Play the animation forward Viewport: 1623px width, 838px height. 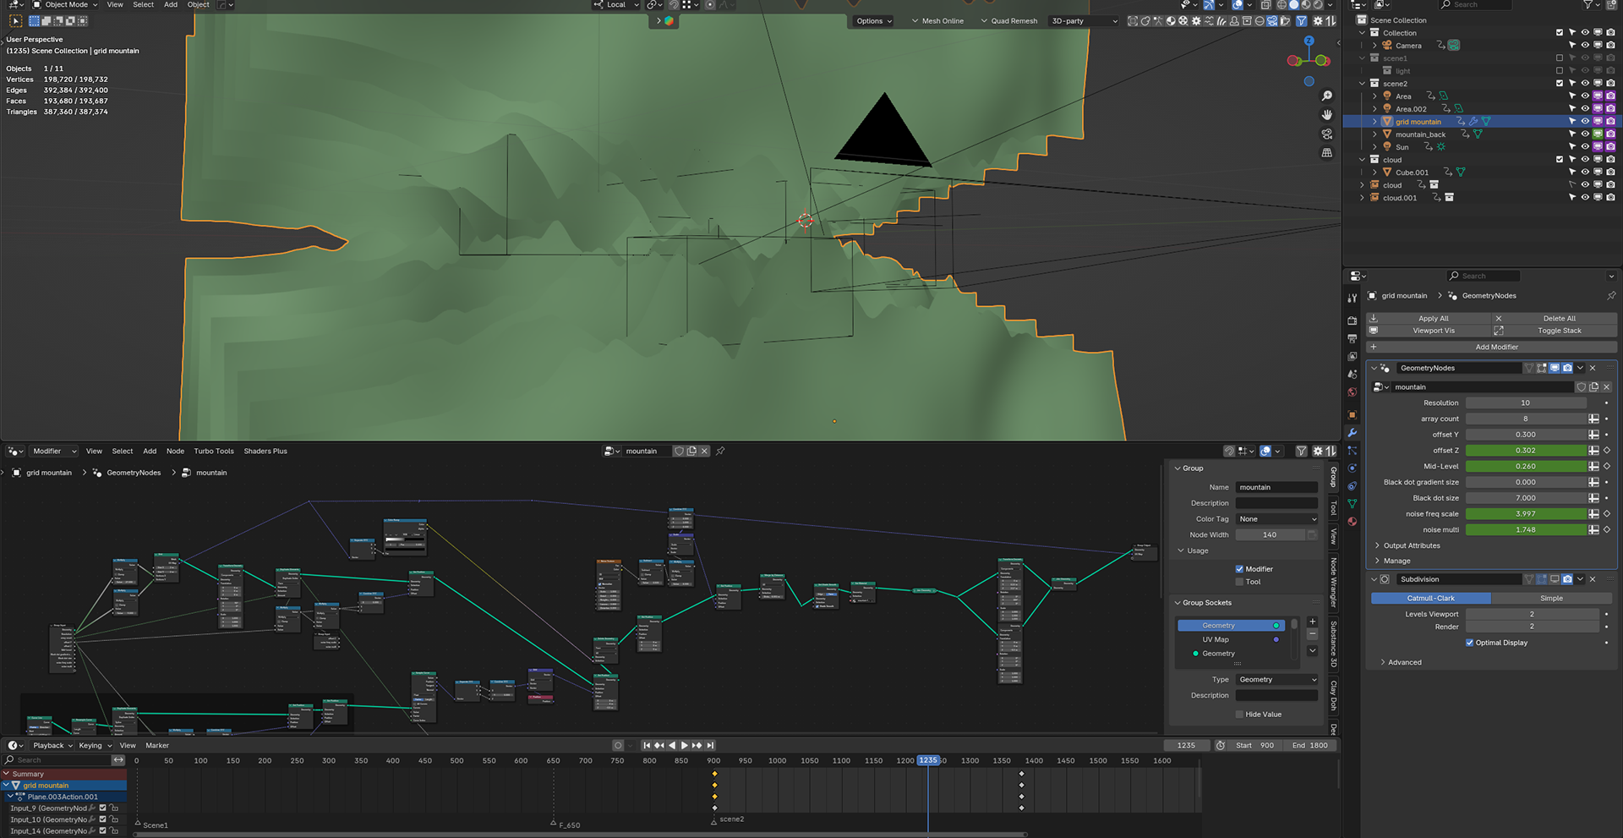[x=685, y=746]
